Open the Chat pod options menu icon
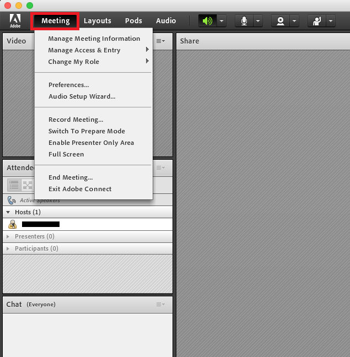 (160, 304)
